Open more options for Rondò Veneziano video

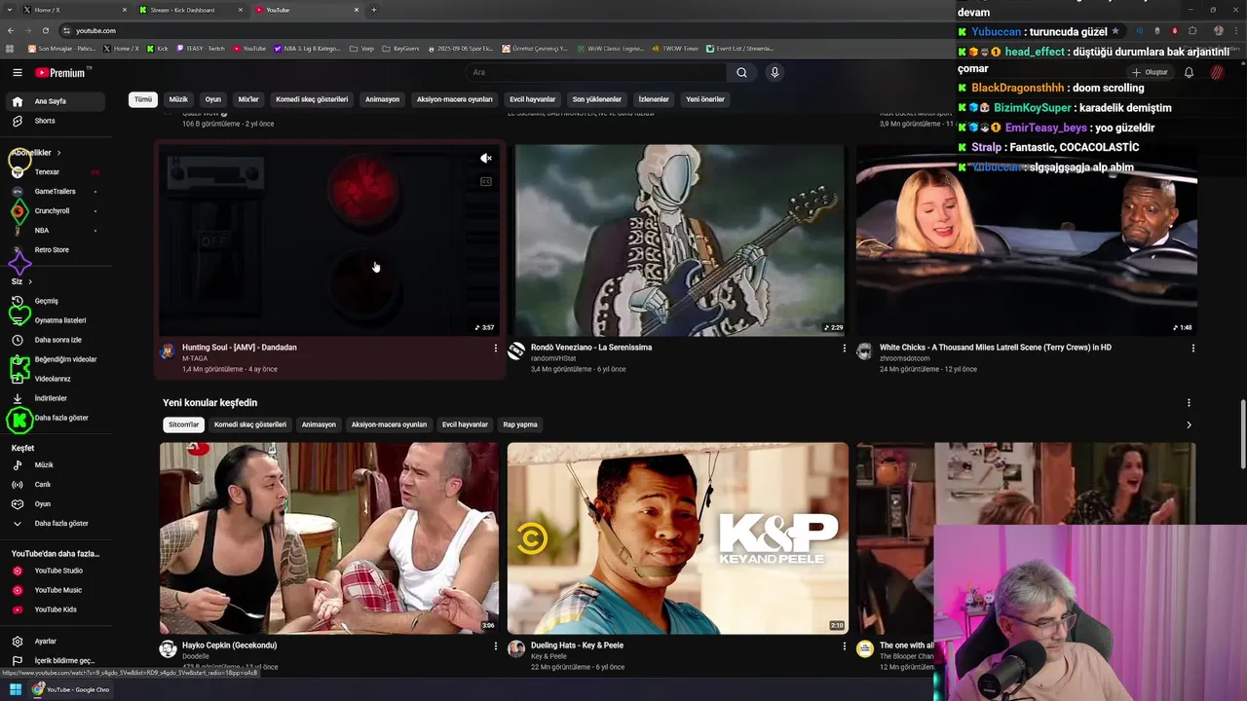(844, 349)
